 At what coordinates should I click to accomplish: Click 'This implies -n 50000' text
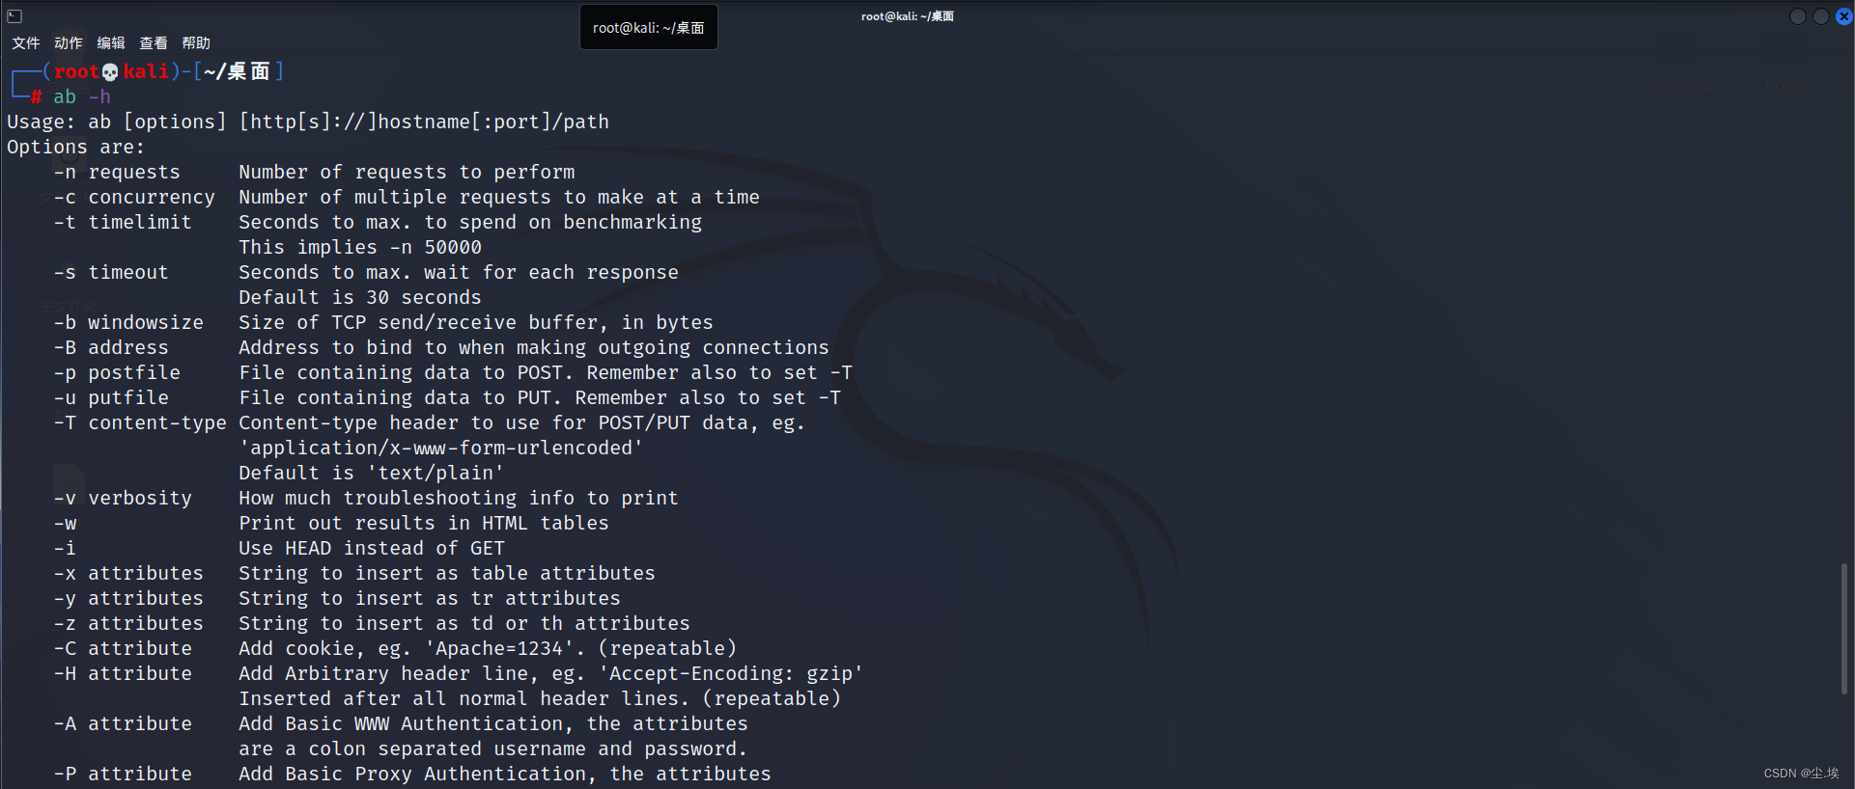coord(360,247)
